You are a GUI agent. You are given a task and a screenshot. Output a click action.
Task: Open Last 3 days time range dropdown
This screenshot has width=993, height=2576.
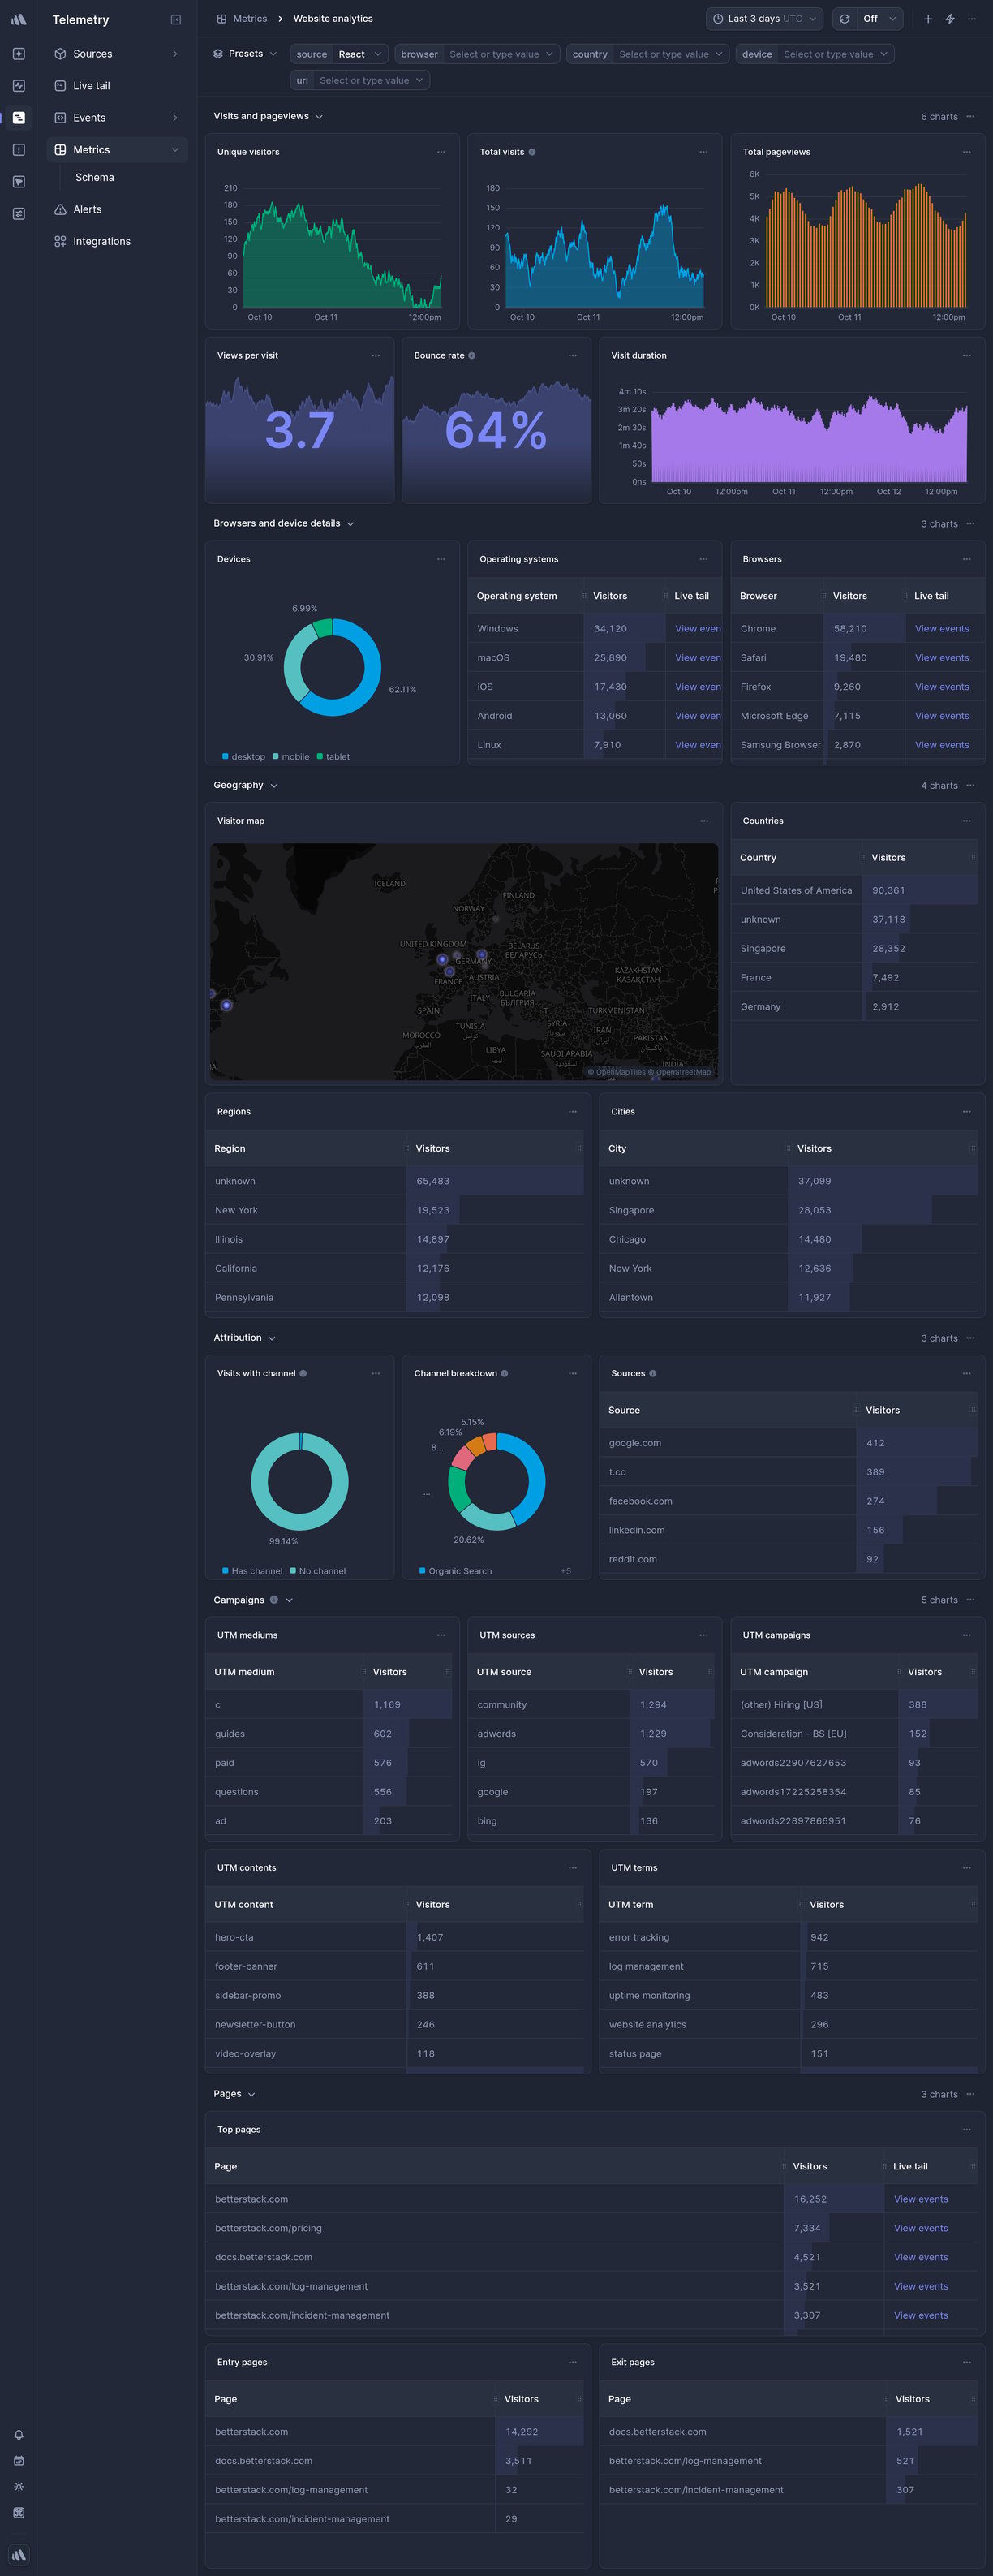pos(765,18)
